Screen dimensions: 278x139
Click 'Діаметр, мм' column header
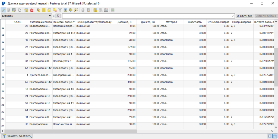[x=148, y=22]
